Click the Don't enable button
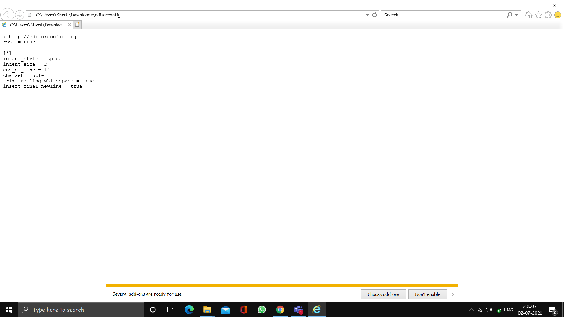 [x=427, y=294]
